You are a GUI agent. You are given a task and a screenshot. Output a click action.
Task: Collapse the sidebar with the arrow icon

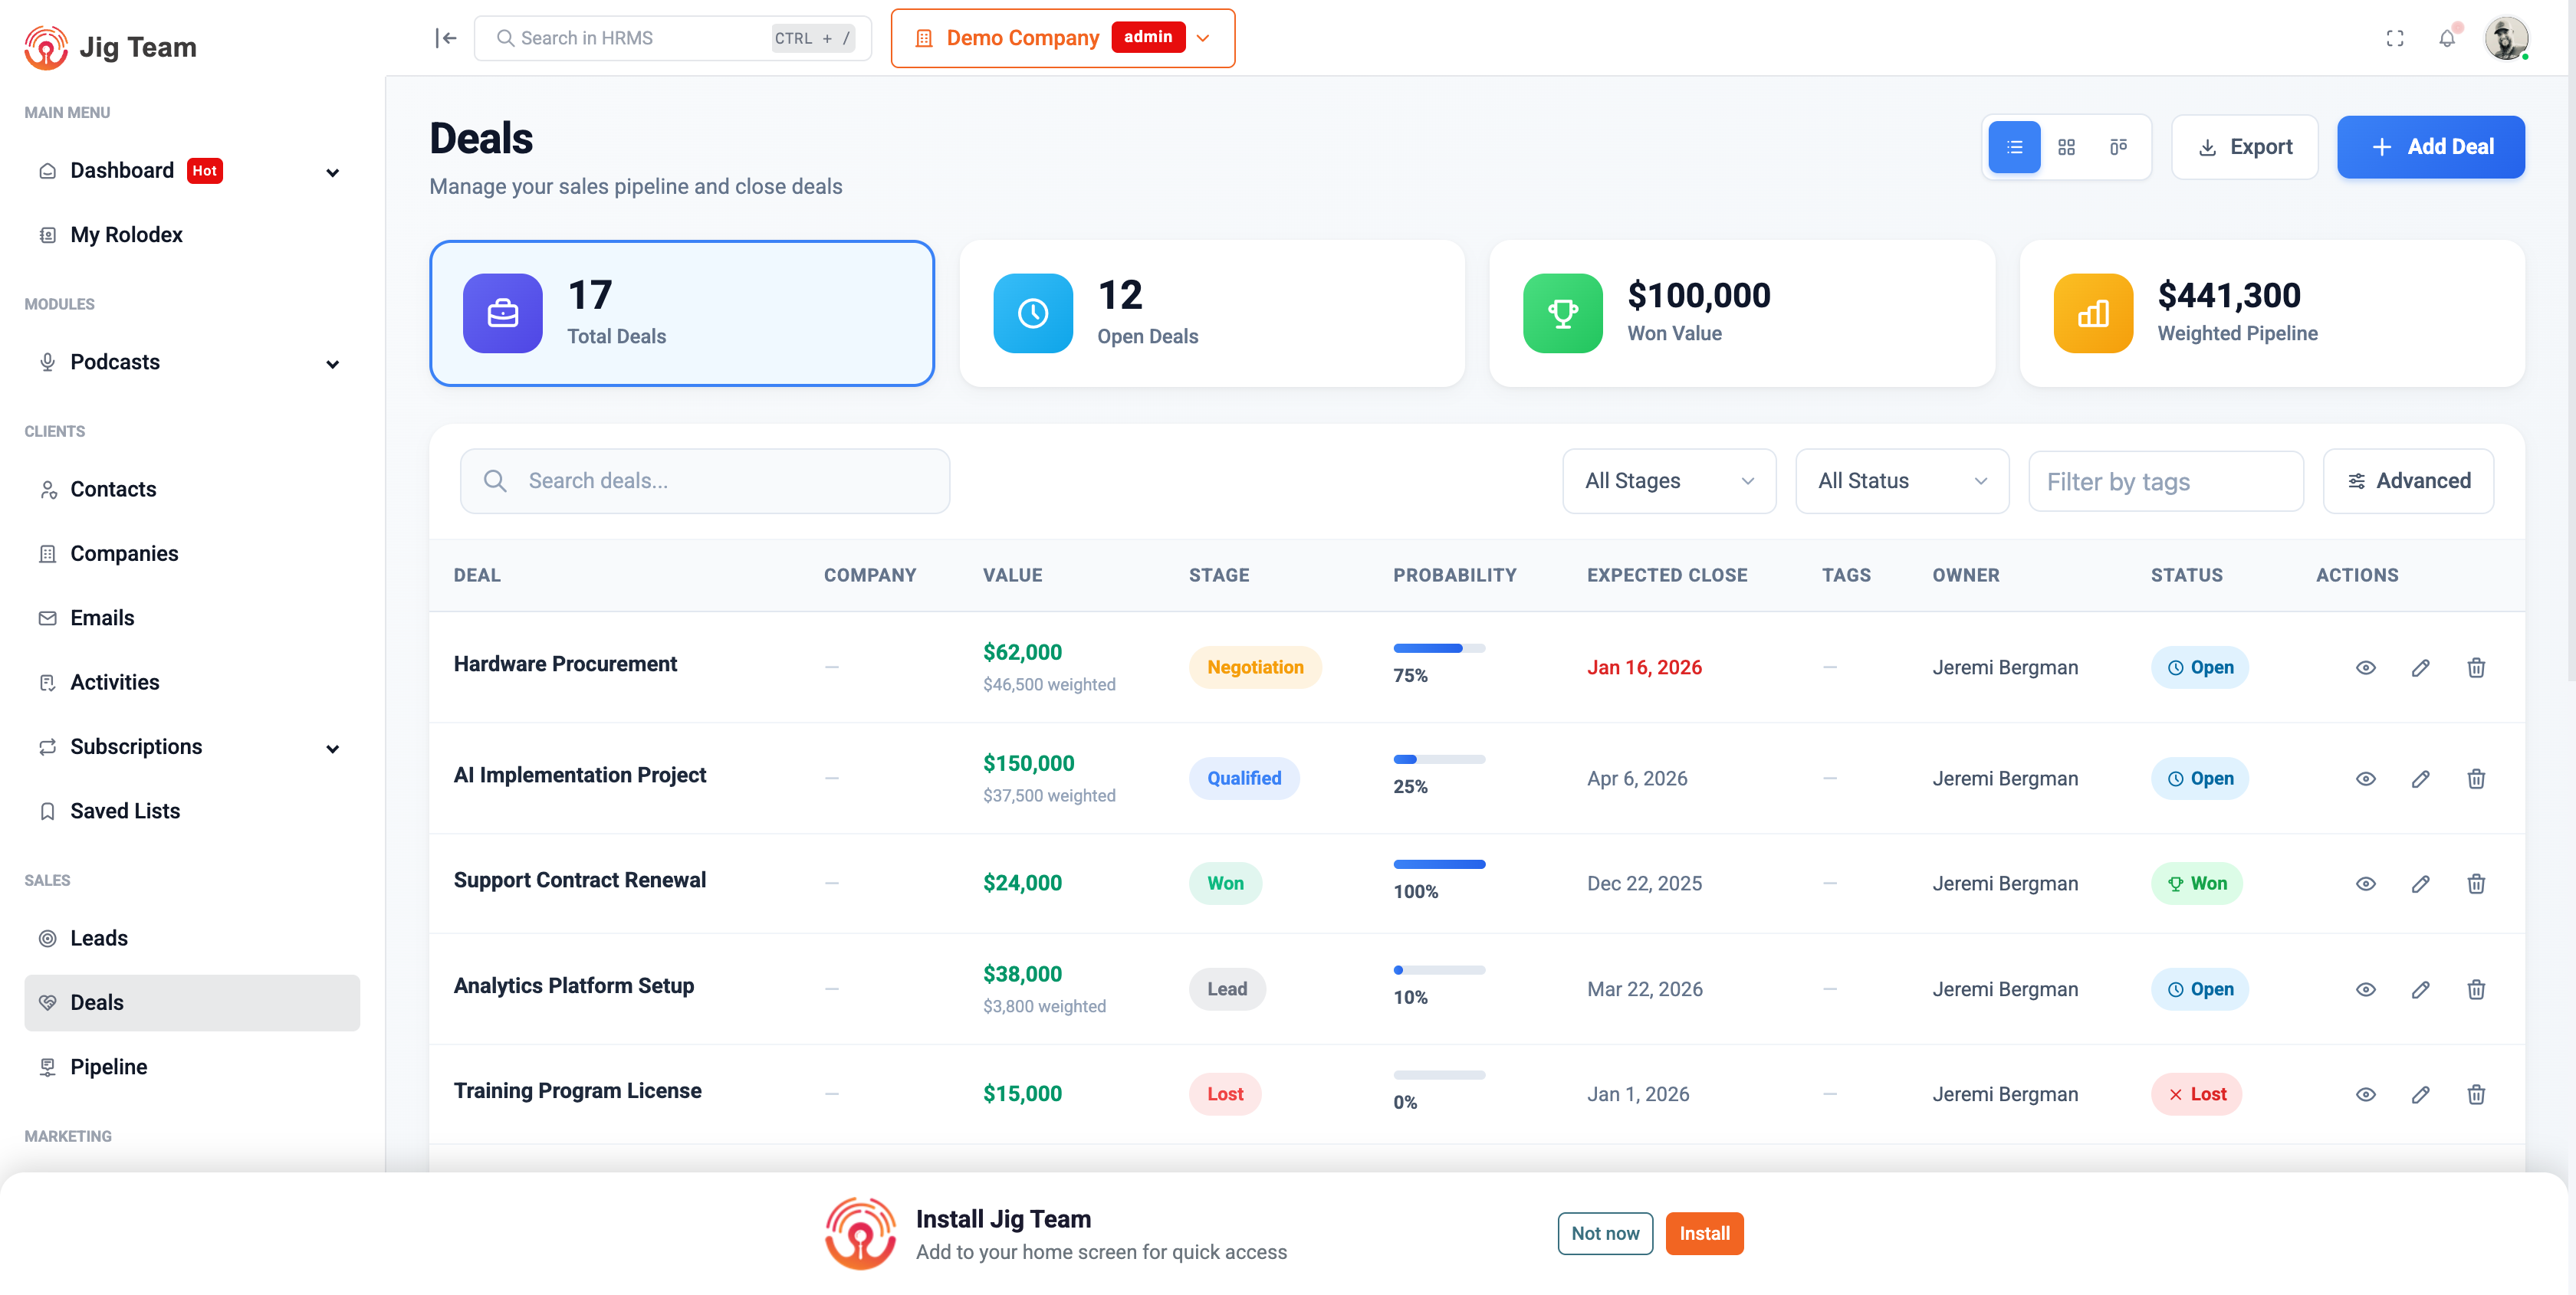point(446,38)
